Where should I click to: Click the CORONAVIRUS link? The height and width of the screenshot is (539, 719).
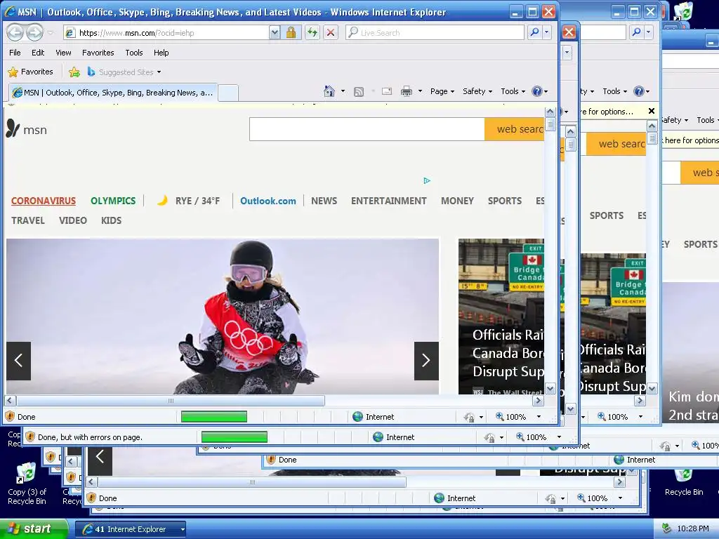[x=44, y=201]
